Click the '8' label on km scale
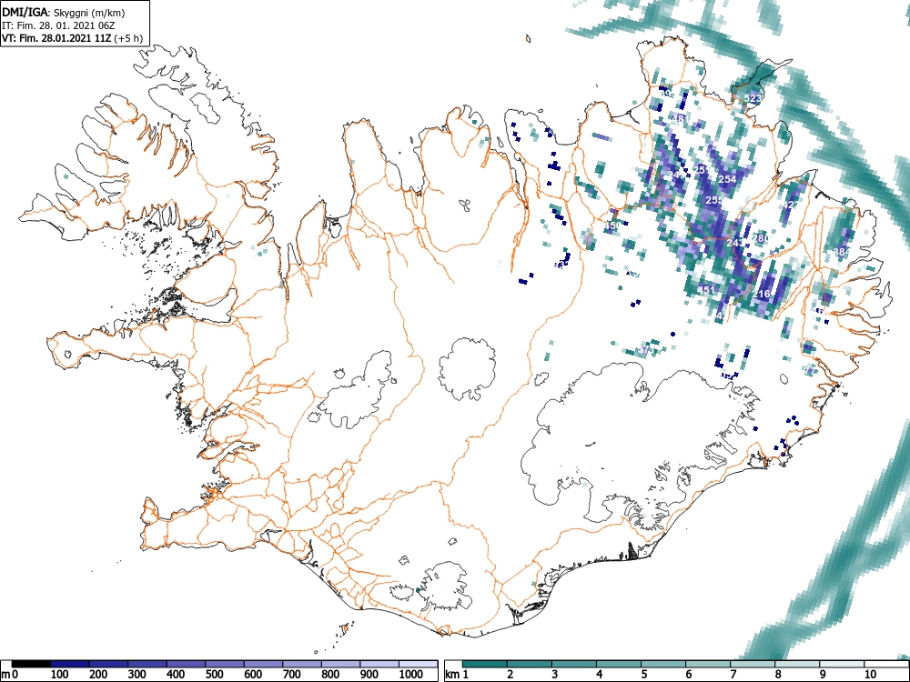 pyautogui.click(x=778, y=675)
